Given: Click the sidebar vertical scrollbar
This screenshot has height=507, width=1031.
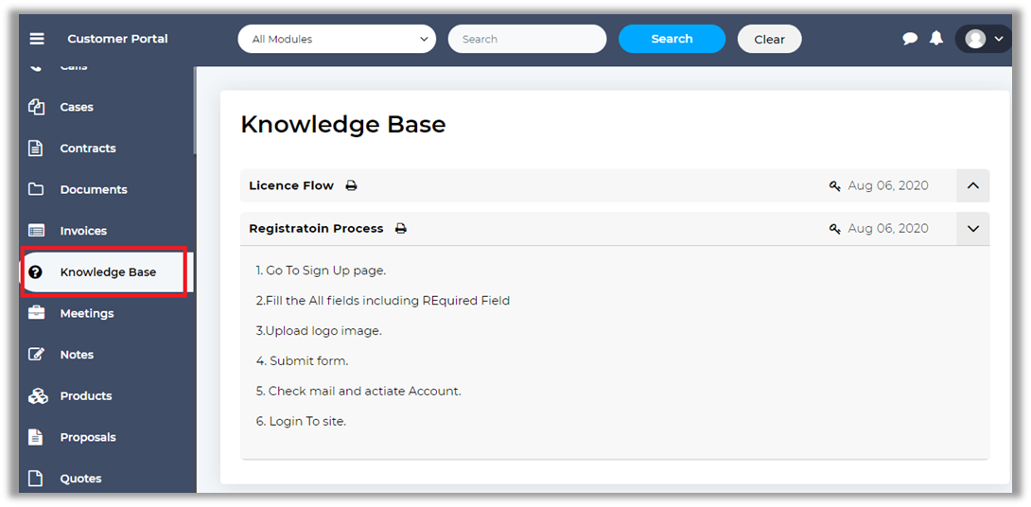Looking at the screenshot, I should point(195,111).
